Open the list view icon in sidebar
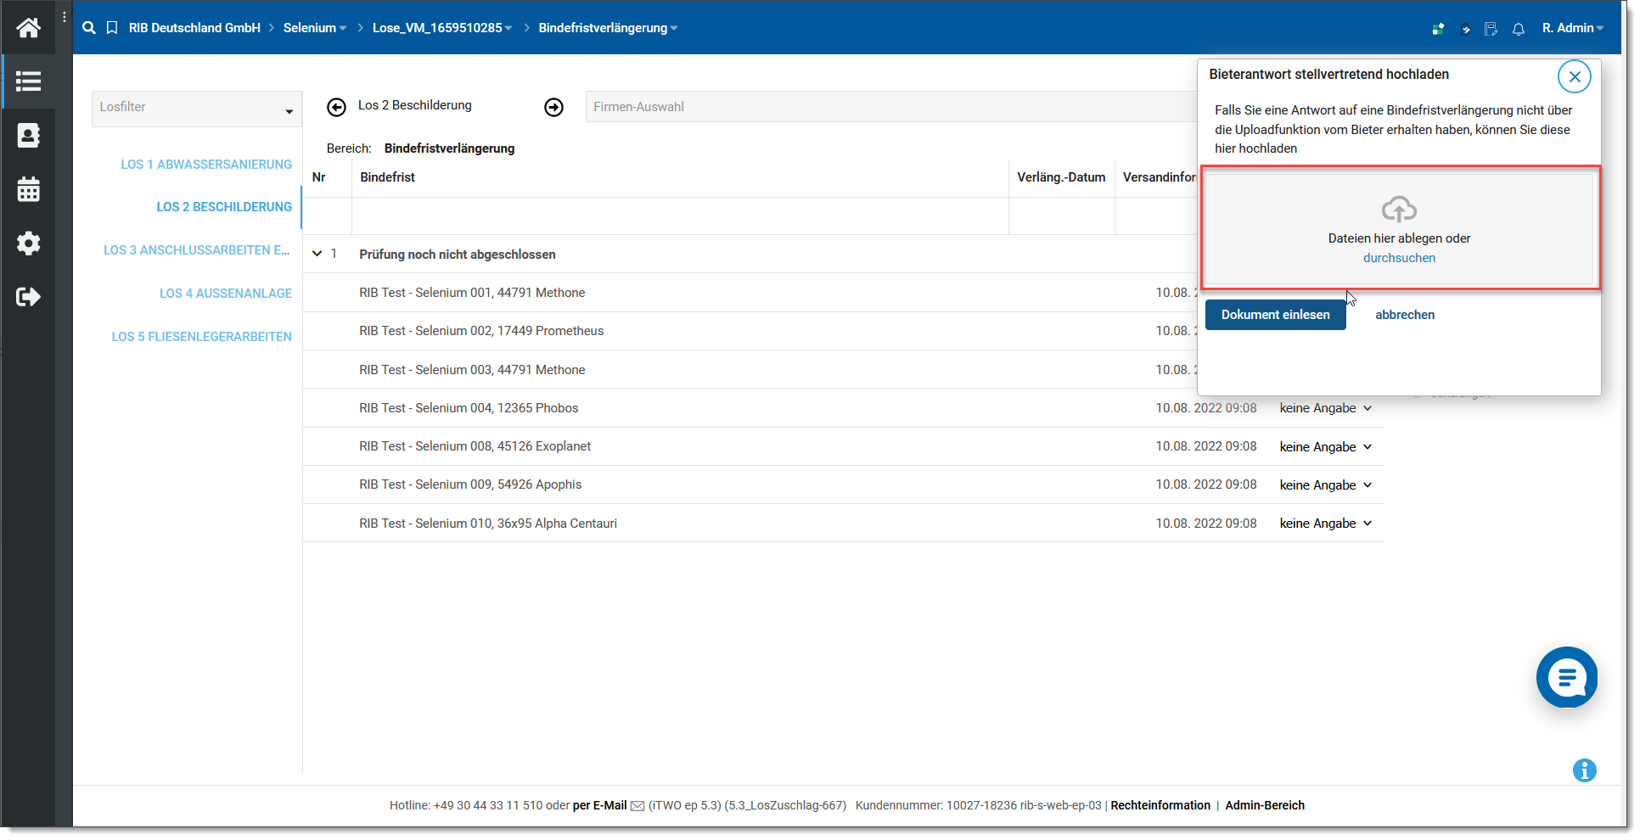The image size is (1640, 840). coord(28,81)
